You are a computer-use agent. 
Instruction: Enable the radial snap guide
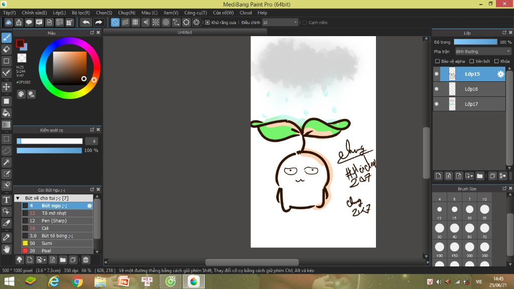156,22
